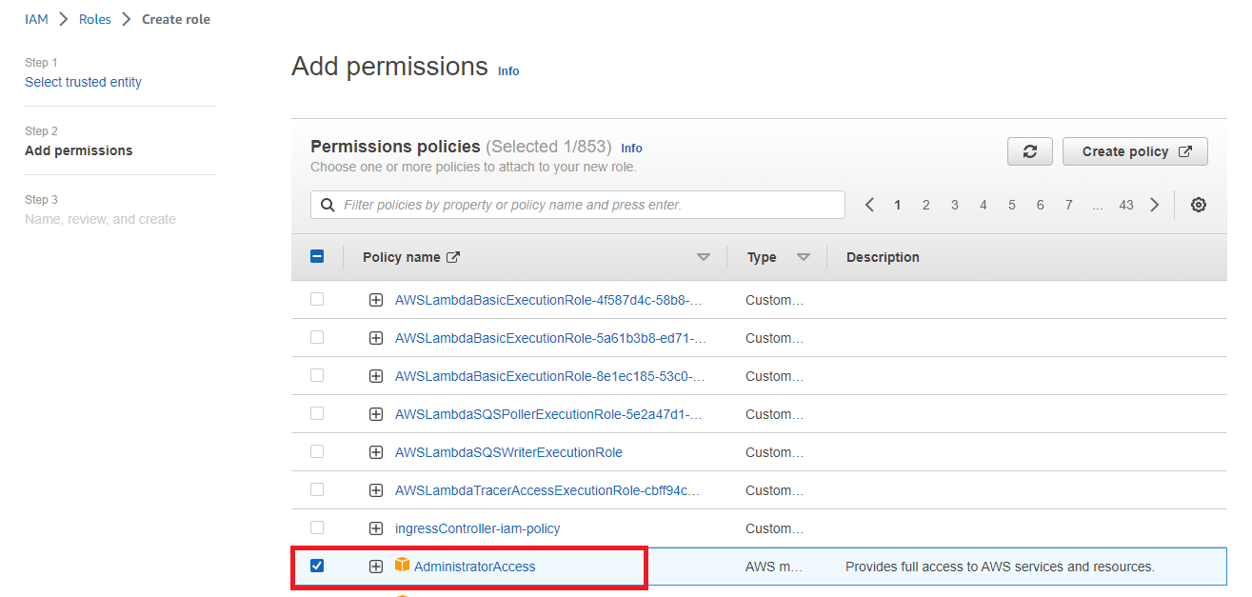Expand AWSLambdaTracerAccessExecutionRole policy details
The image size is (1252, 597).
pos(376,490)
